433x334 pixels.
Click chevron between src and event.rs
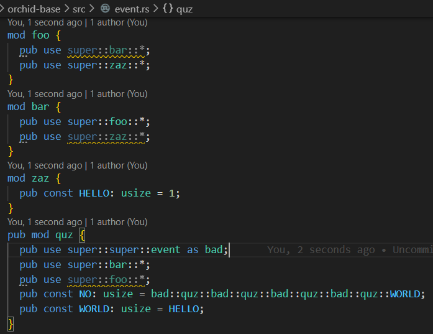(92, 9)
